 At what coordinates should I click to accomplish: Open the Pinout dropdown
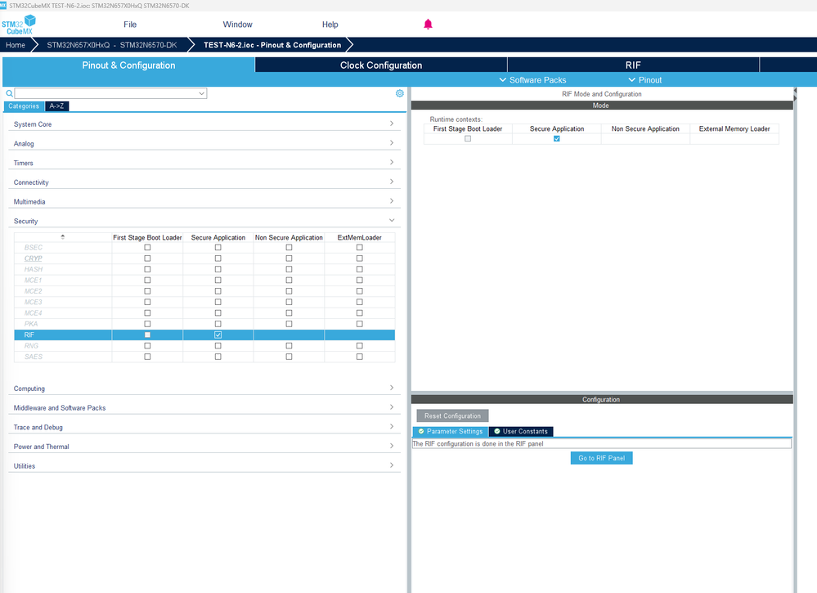644,79
